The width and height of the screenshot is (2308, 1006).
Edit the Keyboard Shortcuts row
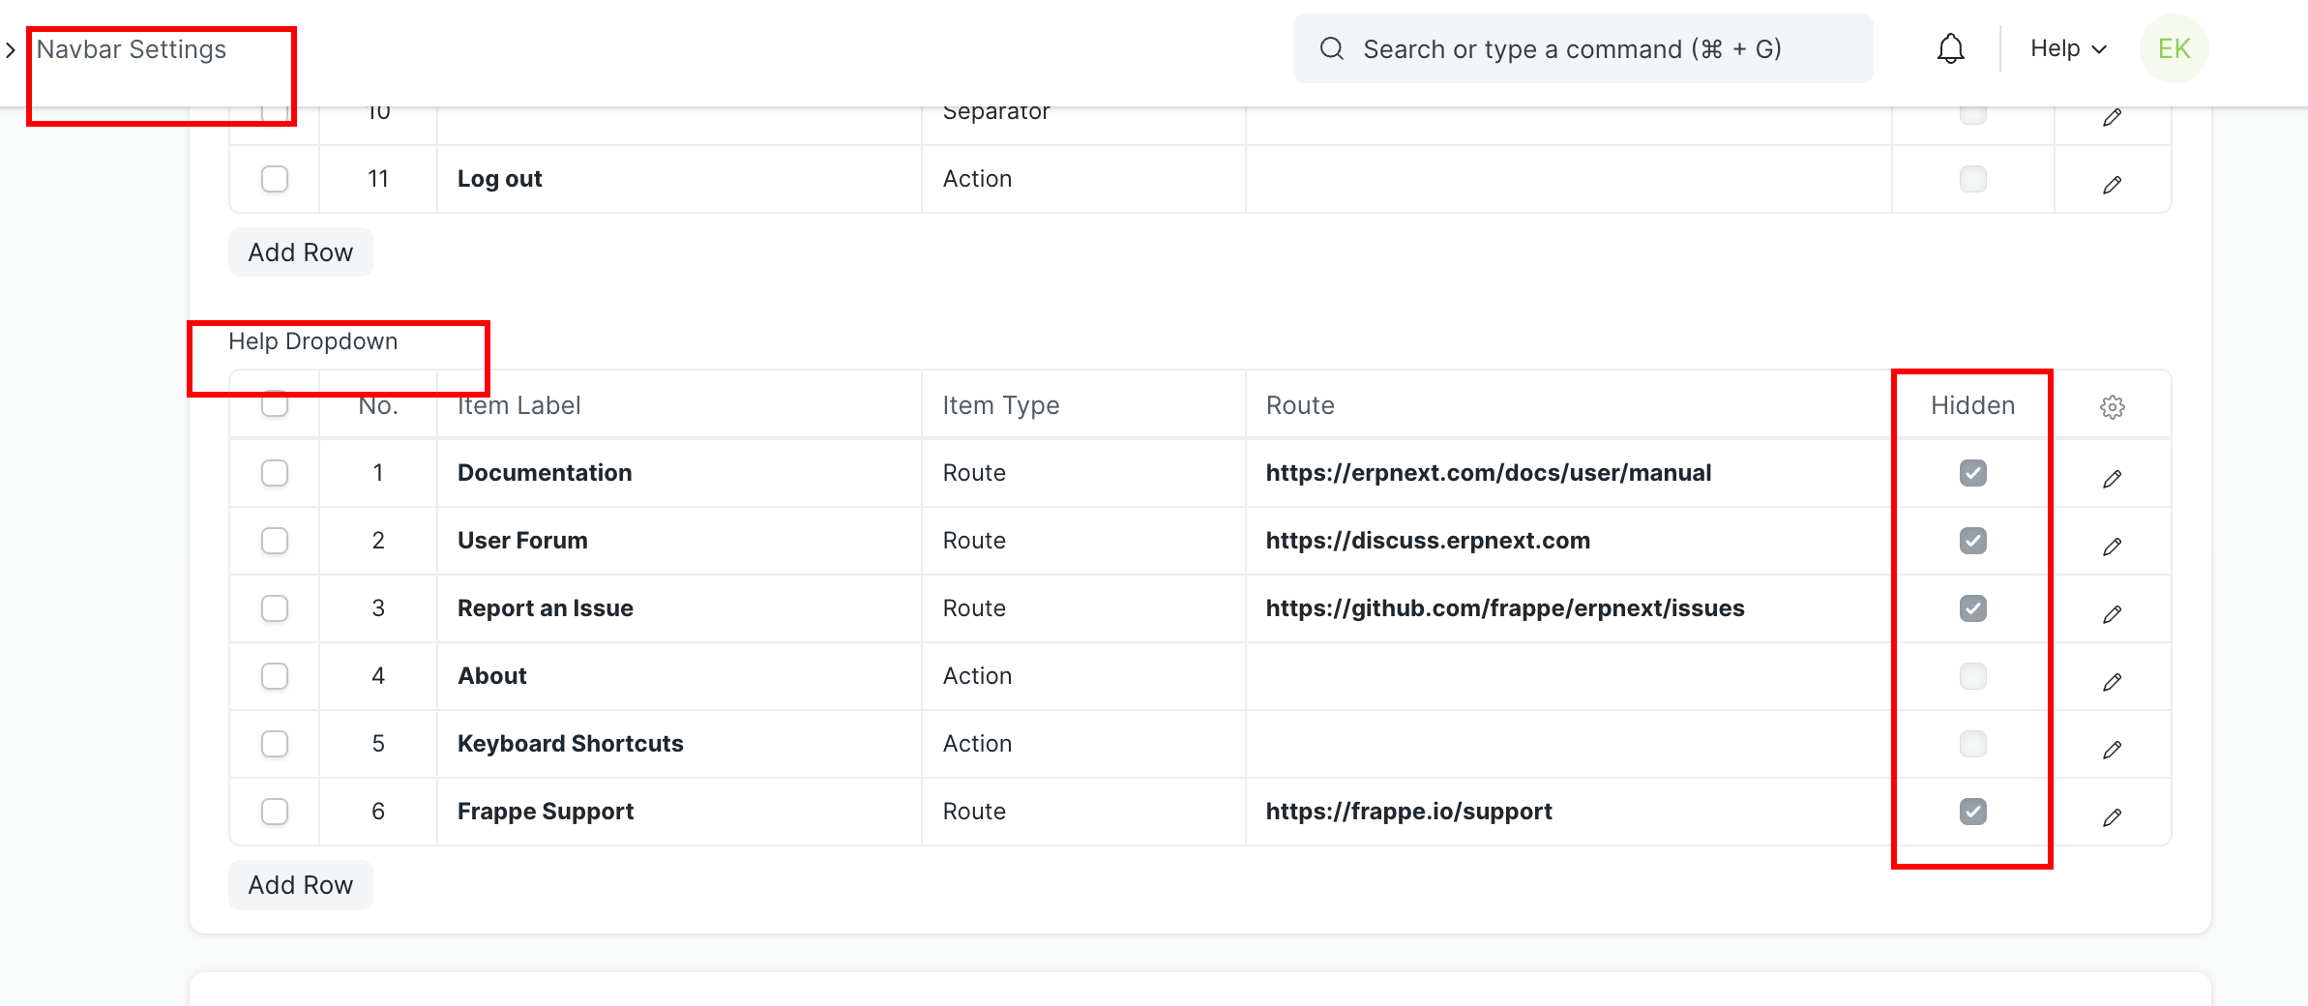click(2113, 749)
